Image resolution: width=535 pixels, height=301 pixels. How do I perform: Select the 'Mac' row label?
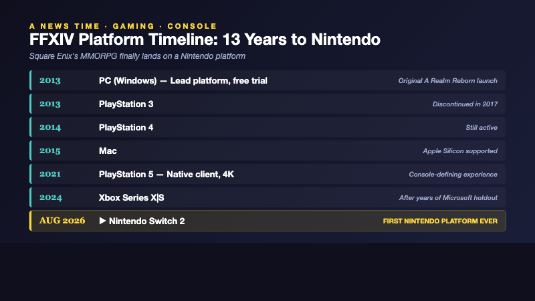point(108,151)
